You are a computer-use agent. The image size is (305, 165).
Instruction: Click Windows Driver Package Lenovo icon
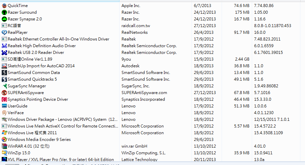click(4, 119)
